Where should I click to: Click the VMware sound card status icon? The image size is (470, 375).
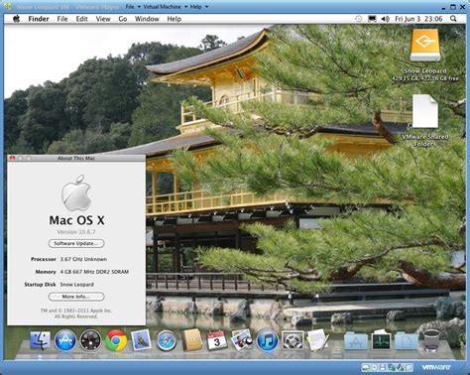click(x=401, y=368)
